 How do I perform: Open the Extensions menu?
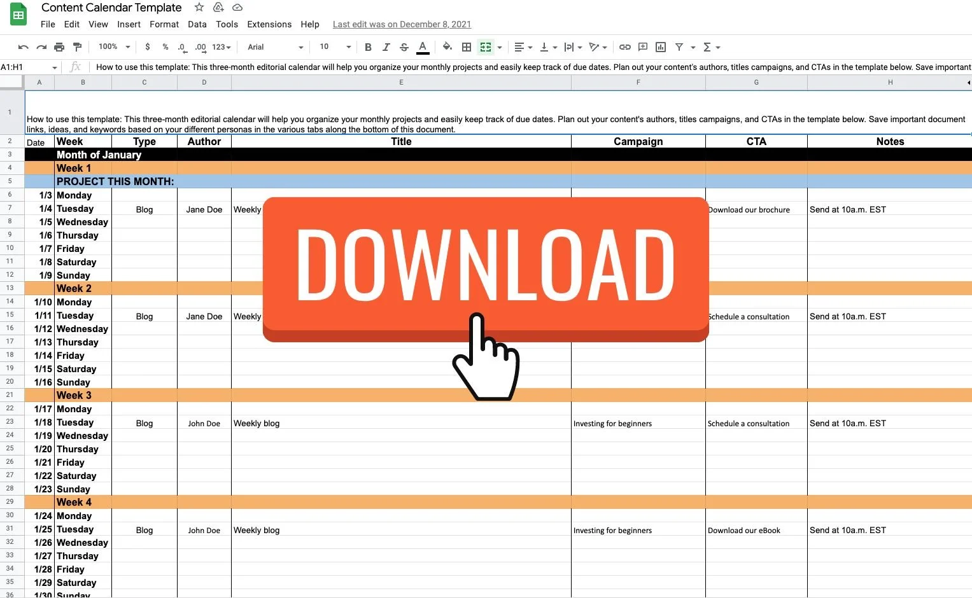click(269, 24)
